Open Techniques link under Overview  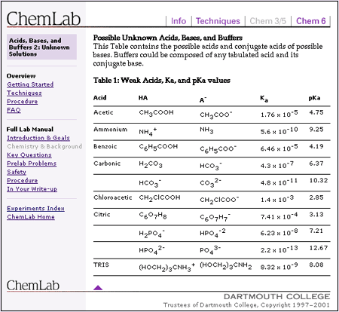pos(24,93)
